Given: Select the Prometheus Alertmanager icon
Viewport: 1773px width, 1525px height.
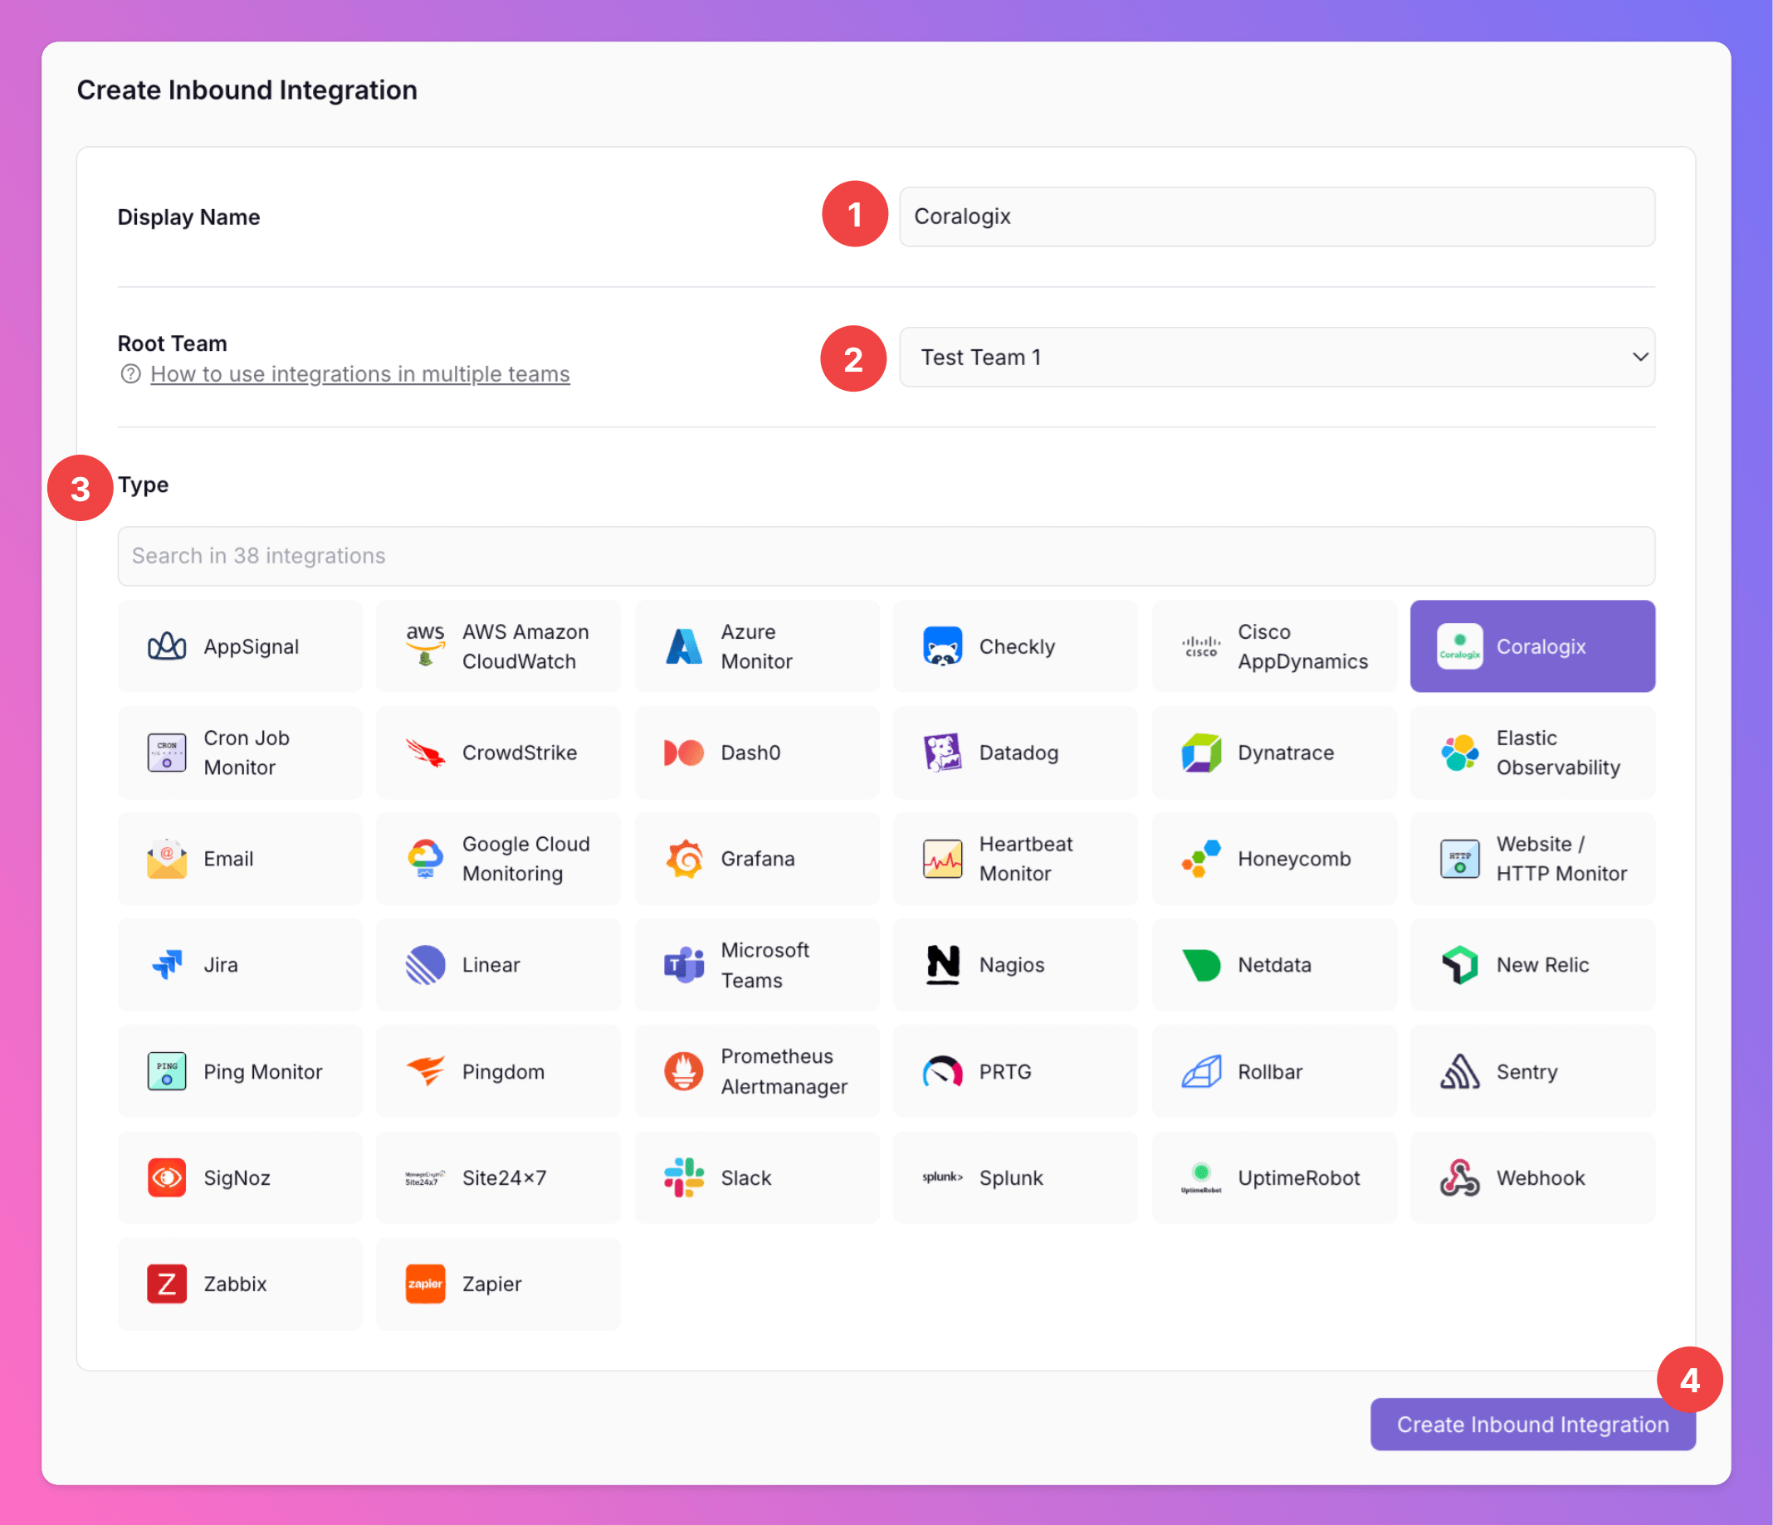Looking at the screenshot, I should click(684, 1072).
